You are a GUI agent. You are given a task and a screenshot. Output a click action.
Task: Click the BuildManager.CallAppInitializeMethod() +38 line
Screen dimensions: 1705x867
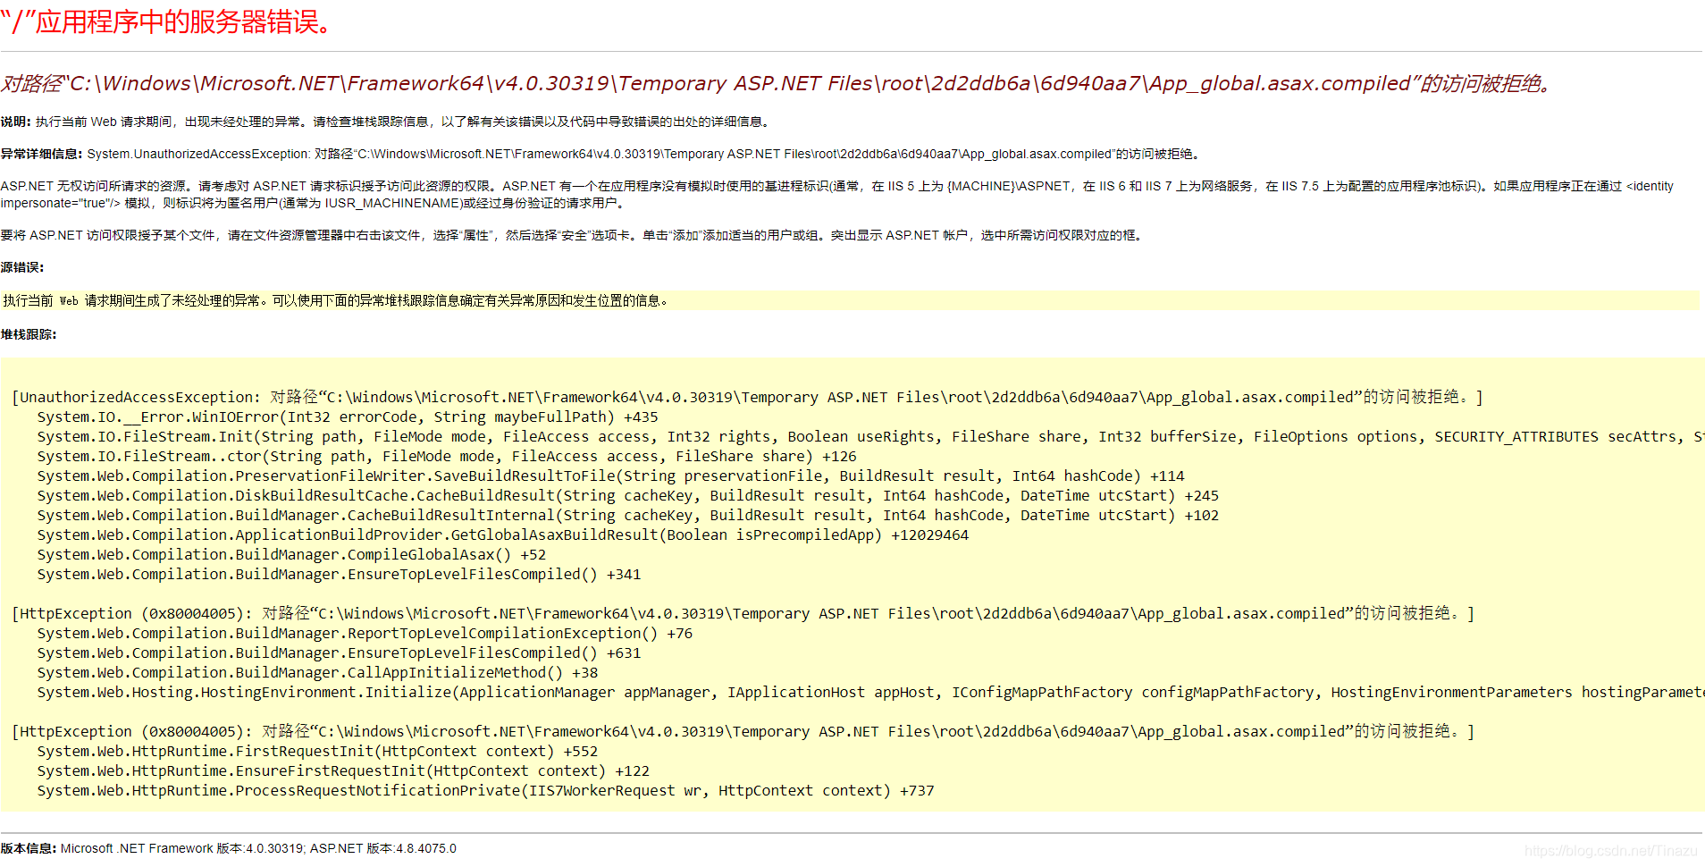[x=317, y=672]
